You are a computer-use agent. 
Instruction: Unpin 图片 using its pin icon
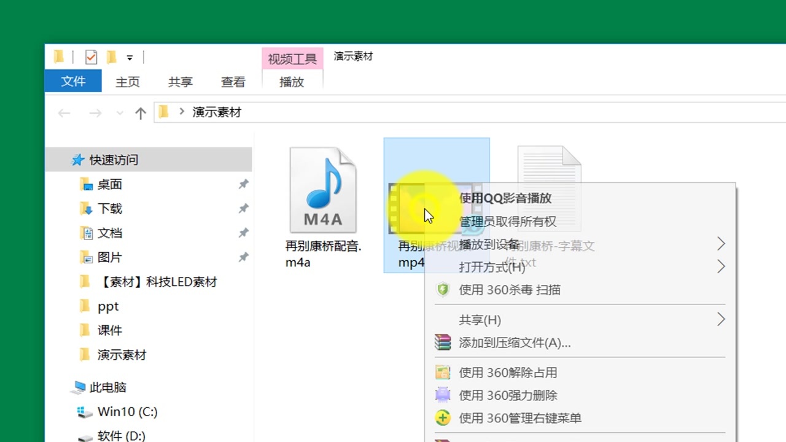[243, 257]
